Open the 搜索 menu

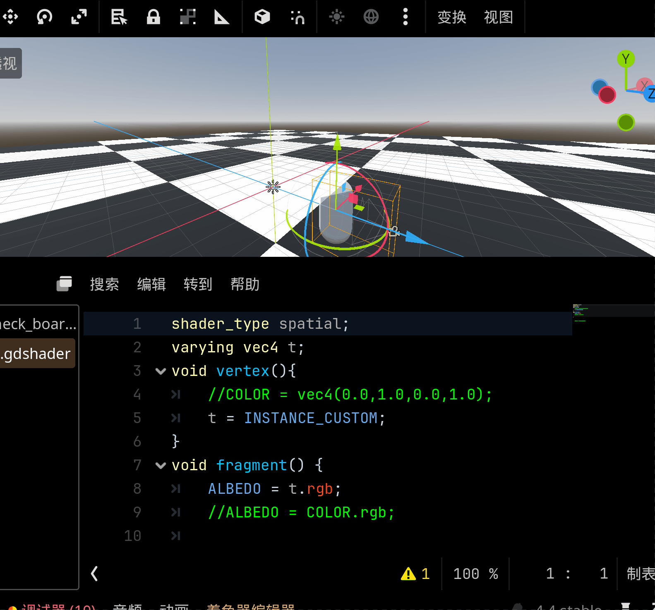[x=104, y=284]
